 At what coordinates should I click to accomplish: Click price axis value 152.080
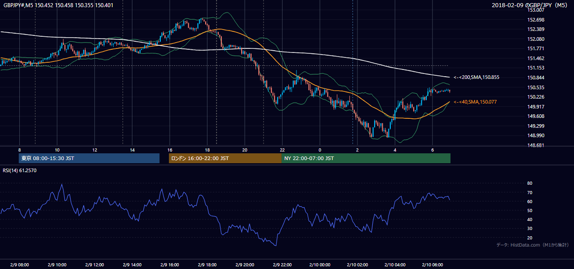(x=536, y=39)
